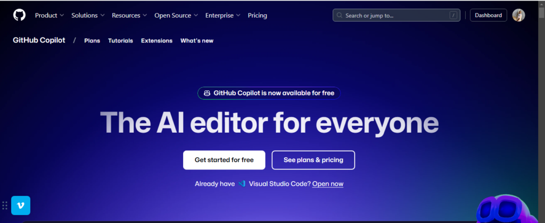The height and width of the screenshot is (223, 545).
Task: Click the GitHub Octocat logo
Action: click(20, 15)
